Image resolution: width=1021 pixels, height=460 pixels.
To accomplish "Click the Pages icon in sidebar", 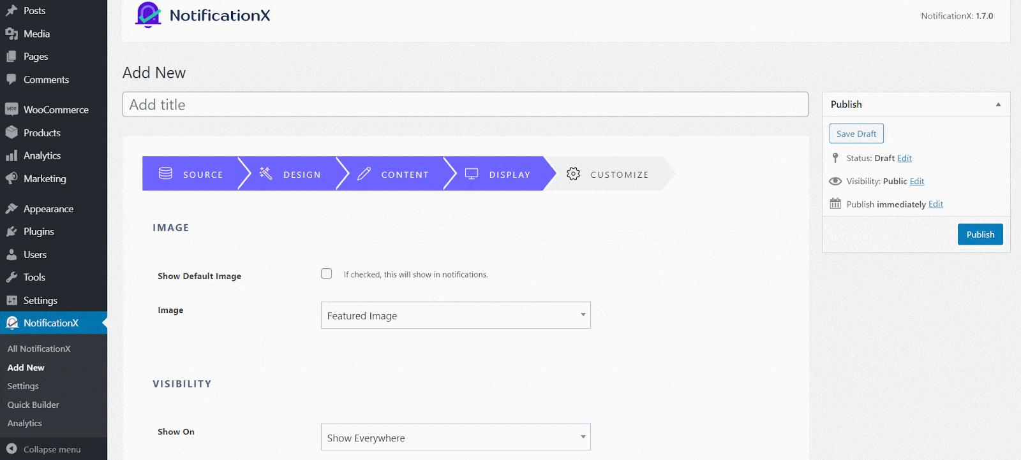I will (x=11, y=57).
